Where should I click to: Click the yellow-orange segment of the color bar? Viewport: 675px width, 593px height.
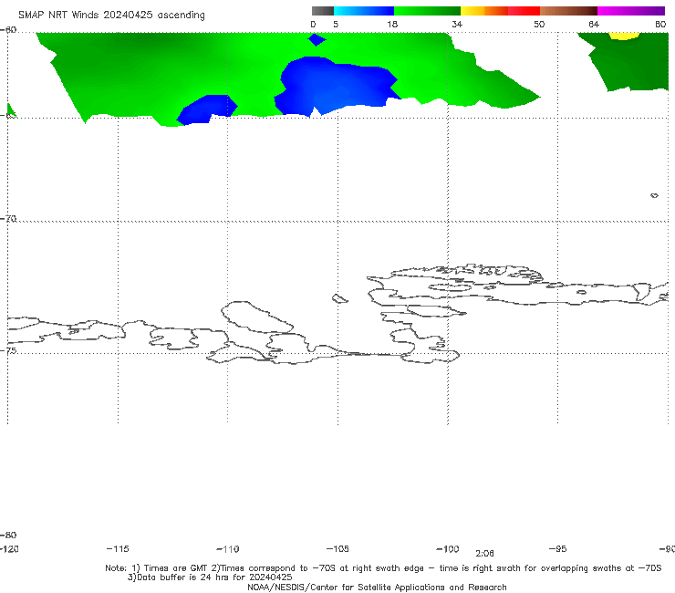[x=484, y=11]
